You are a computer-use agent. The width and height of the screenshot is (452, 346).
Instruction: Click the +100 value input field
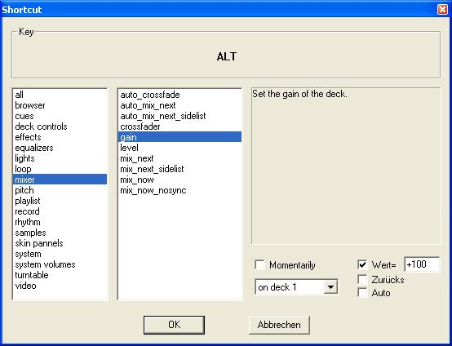point(422,264)
